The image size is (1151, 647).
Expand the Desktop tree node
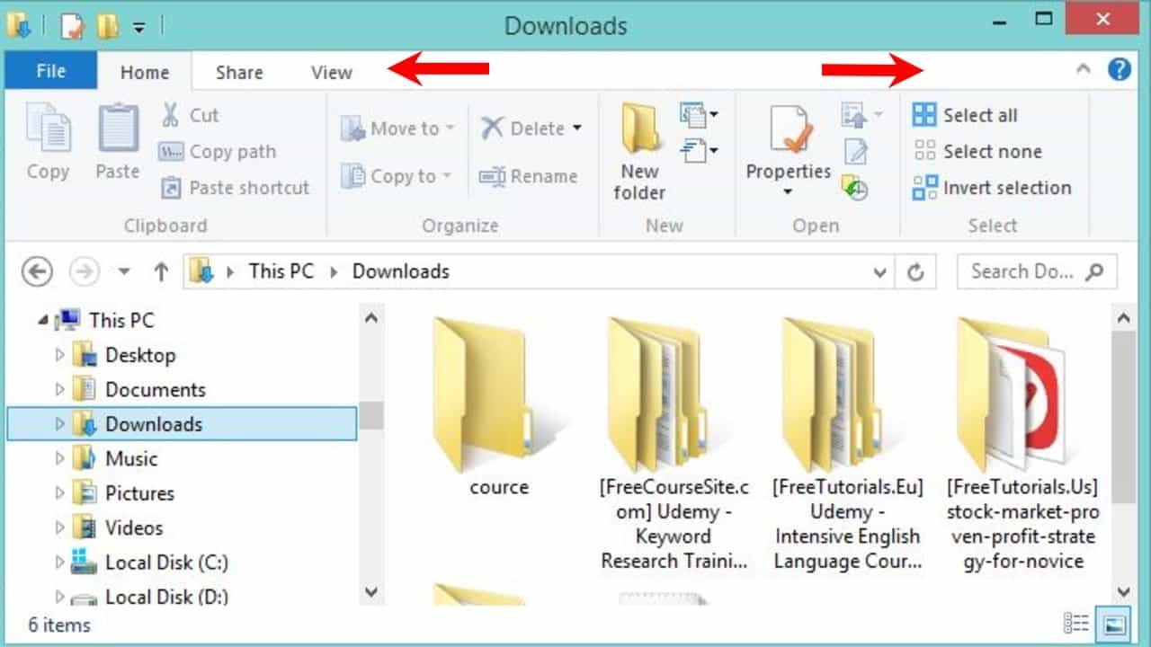tap(59, 355)
